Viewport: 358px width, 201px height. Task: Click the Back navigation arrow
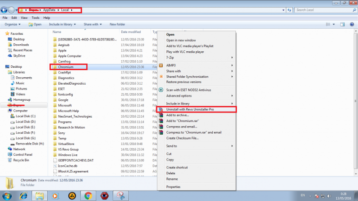tap(4, 10)
